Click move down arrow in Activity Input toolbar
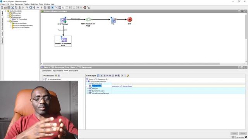Screen dimensions: 248x139 click(x=104, y=76)
